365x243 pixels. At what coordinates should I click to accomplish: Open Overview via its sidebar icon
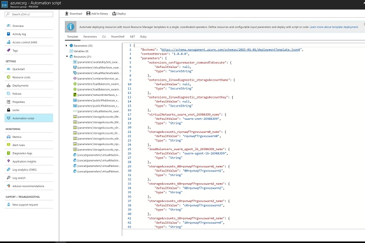tap(9, 26)
